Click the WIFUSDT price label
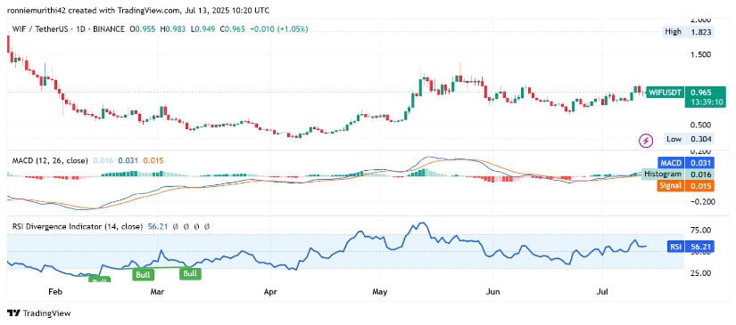Image resolution: width=736 pixels, height=325 pixels. (666, 93)
